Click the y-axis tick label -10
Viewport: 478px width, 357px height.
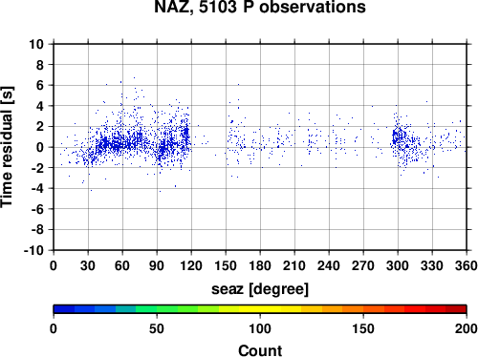(x=33, y=250)
